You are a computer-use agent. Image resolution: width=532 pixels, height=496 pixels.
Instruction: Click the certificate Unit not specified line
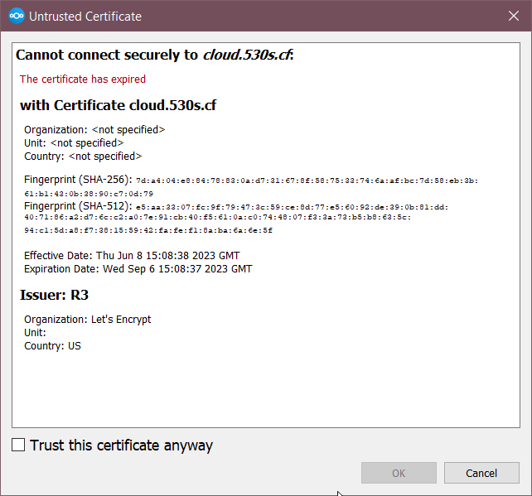click(74, 143)
